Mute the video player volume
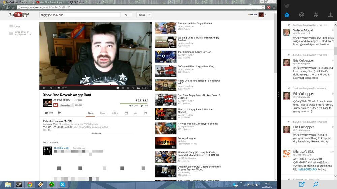337x189 pixels. [x=51, y=88]
